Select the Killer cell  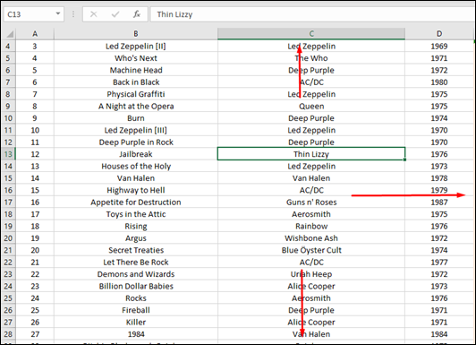[x=136, y=323]
